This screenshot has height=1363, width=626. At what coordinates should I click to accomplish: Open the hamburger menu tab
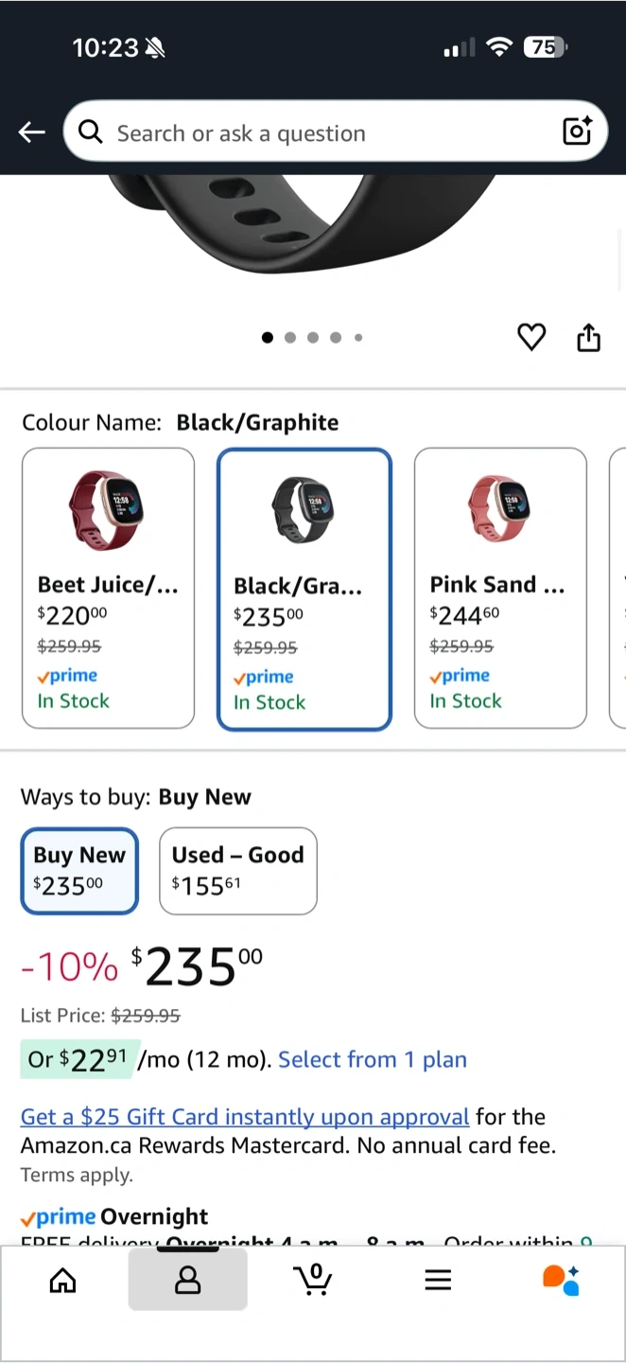coord(438,1280)
